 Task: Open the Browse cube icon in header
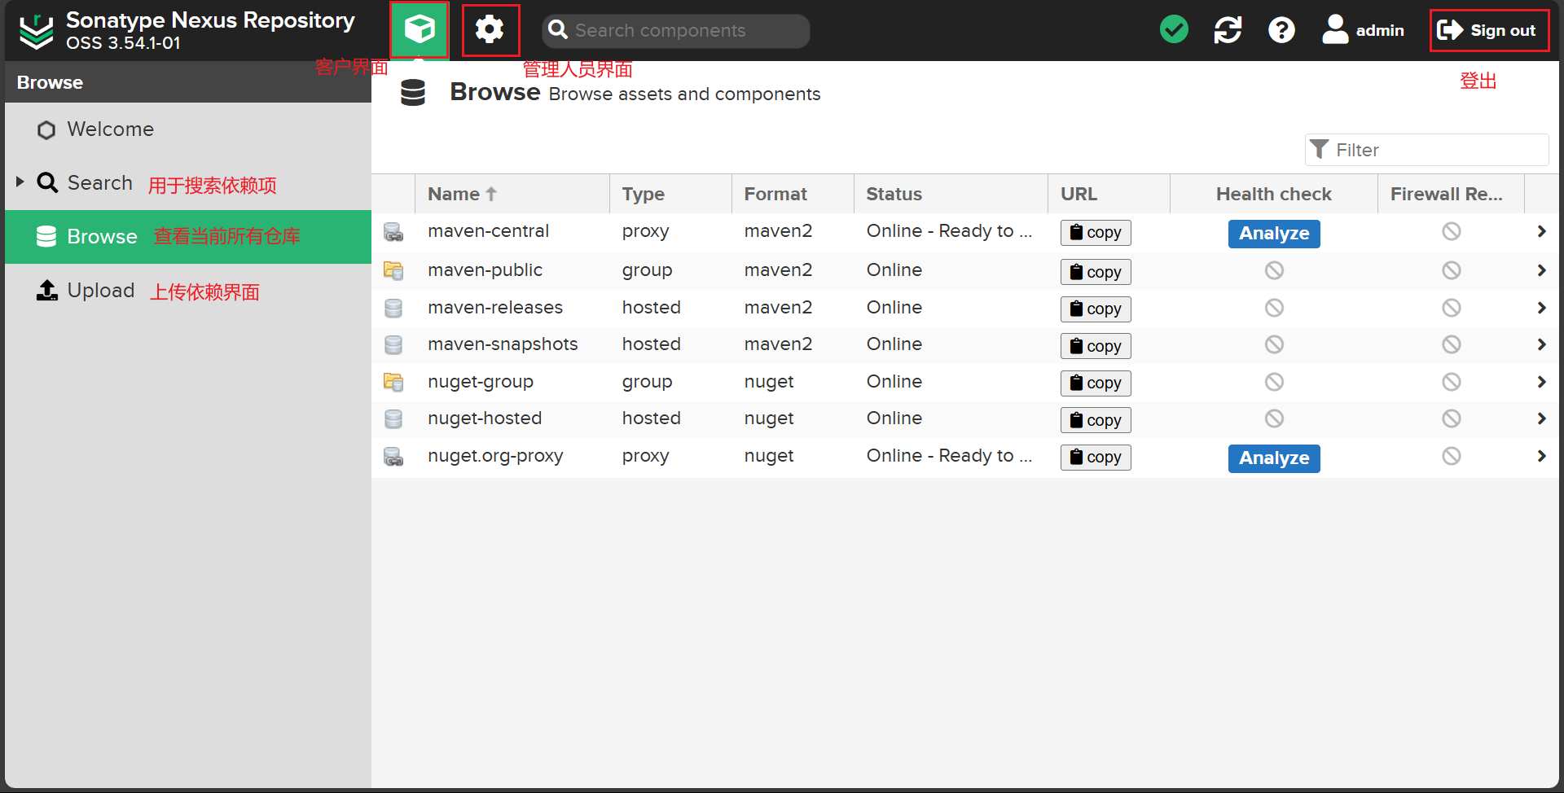point(420,30)
